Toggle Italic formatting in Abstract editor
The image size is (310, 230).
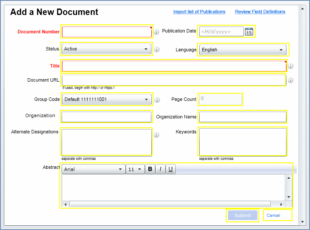pos(160,169)
